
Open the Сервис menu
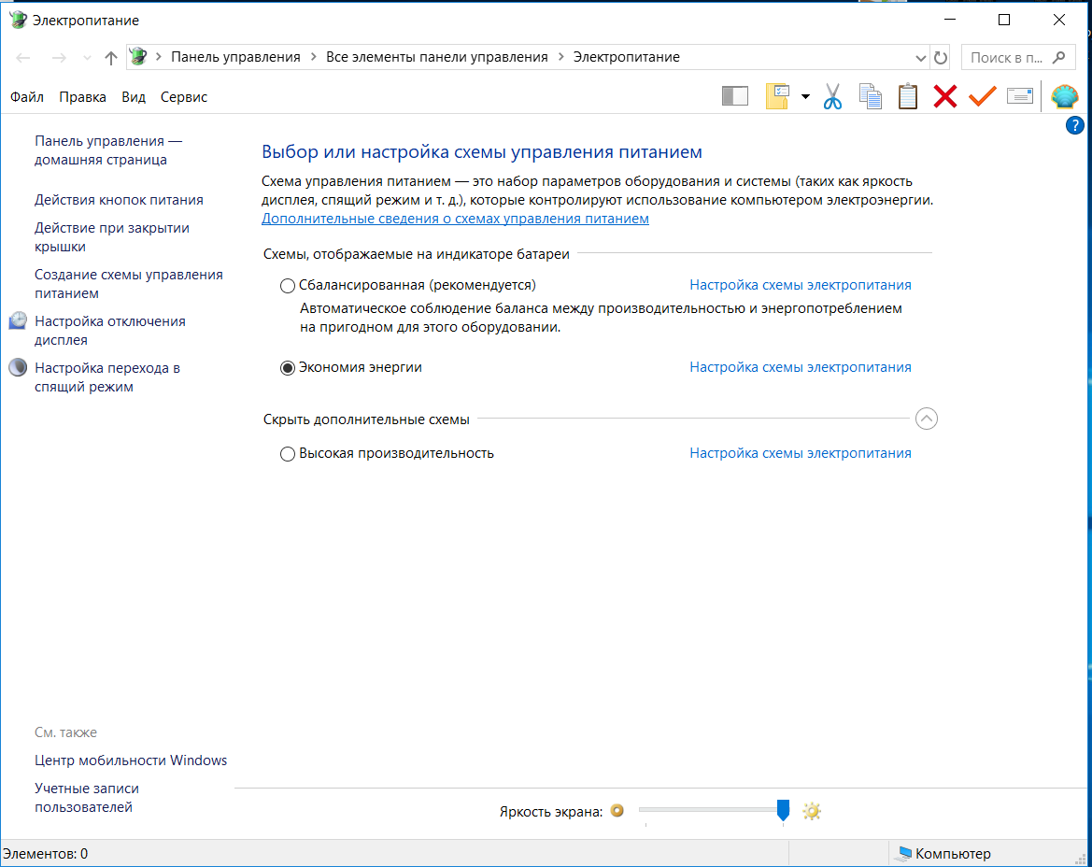tap(184, 97)
